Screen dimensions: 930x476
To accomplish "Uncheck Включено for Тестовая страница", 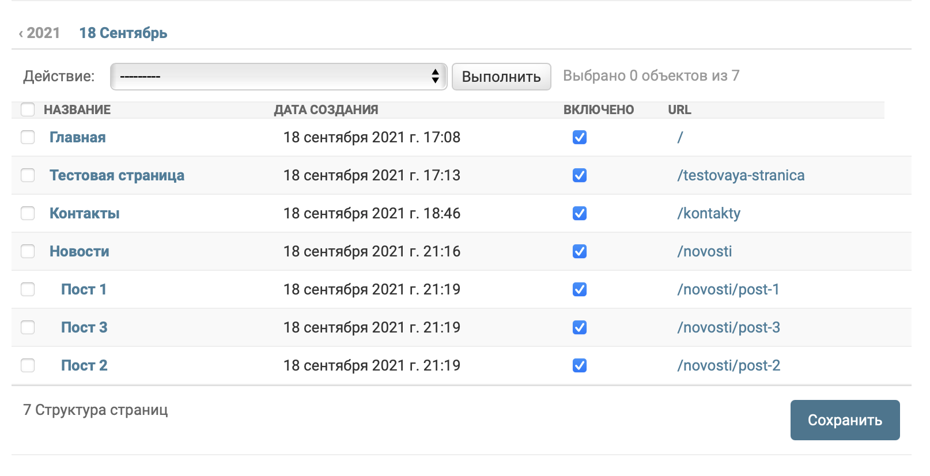I will (580, 175).
